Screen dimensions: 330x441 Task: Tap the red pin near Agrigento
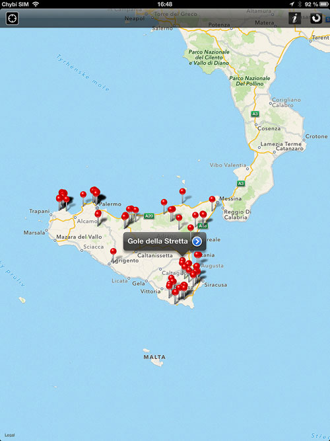tap(113, 251)
